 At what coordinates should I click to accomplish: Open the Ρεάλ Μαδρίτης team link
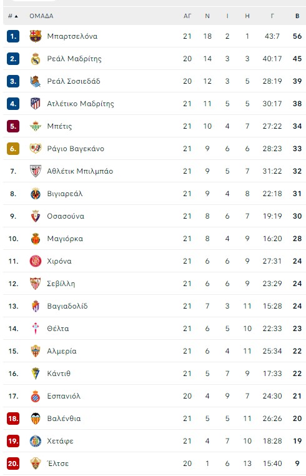pos(74,59)
